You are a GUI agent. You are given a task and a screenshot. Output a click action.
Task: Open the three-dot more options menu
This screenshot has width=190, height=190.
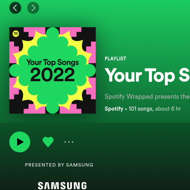[69, 142]
